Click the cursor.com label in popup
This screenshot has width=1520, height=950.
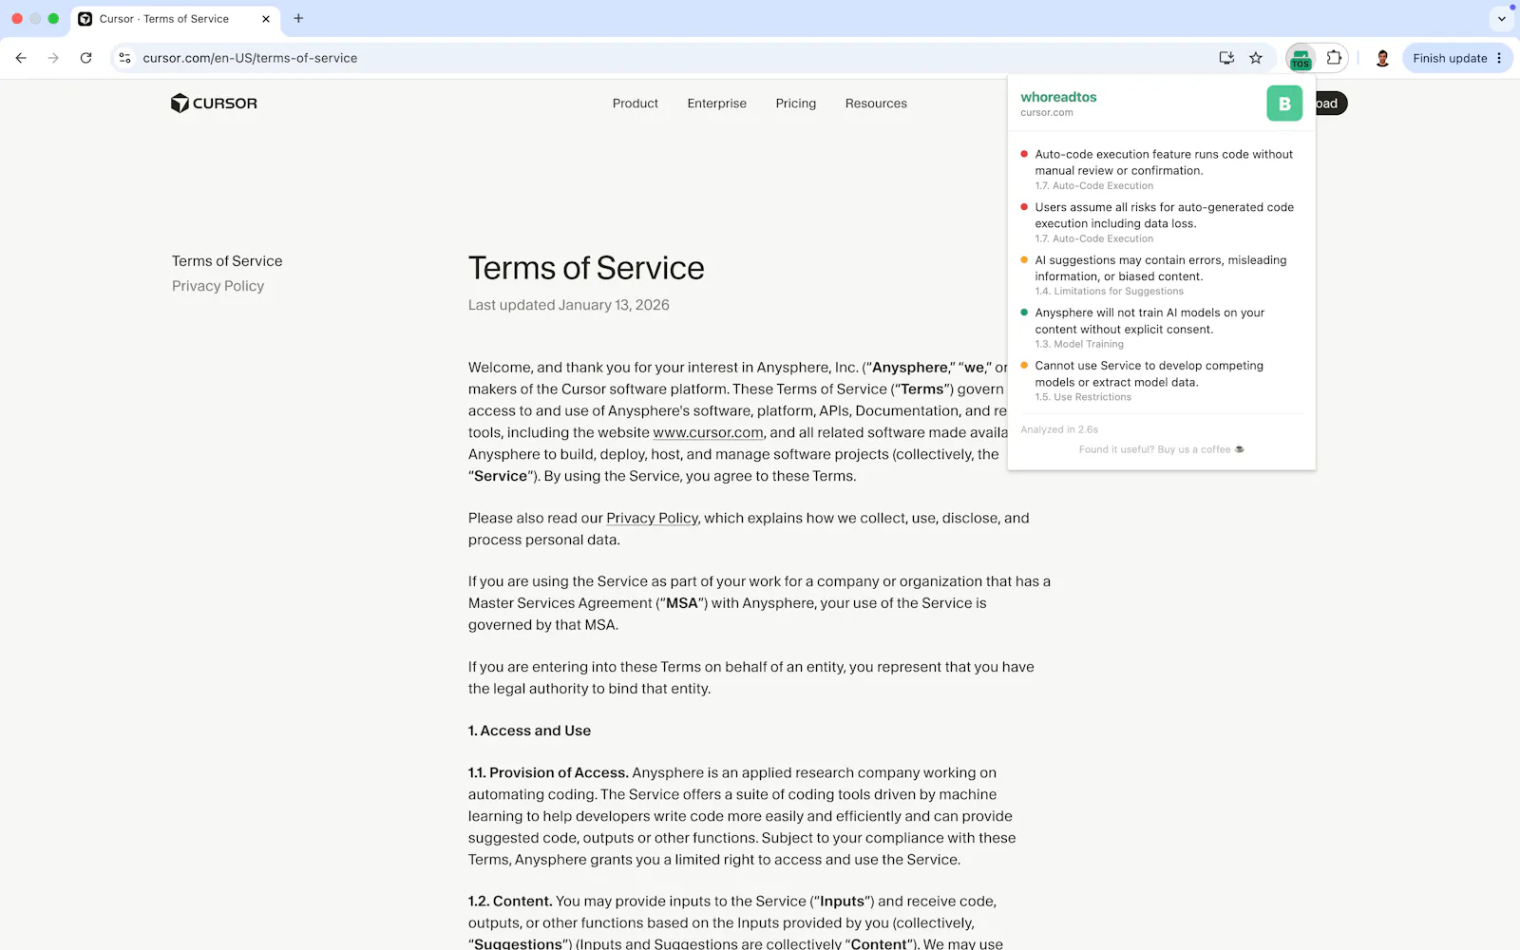[1047, 113]
